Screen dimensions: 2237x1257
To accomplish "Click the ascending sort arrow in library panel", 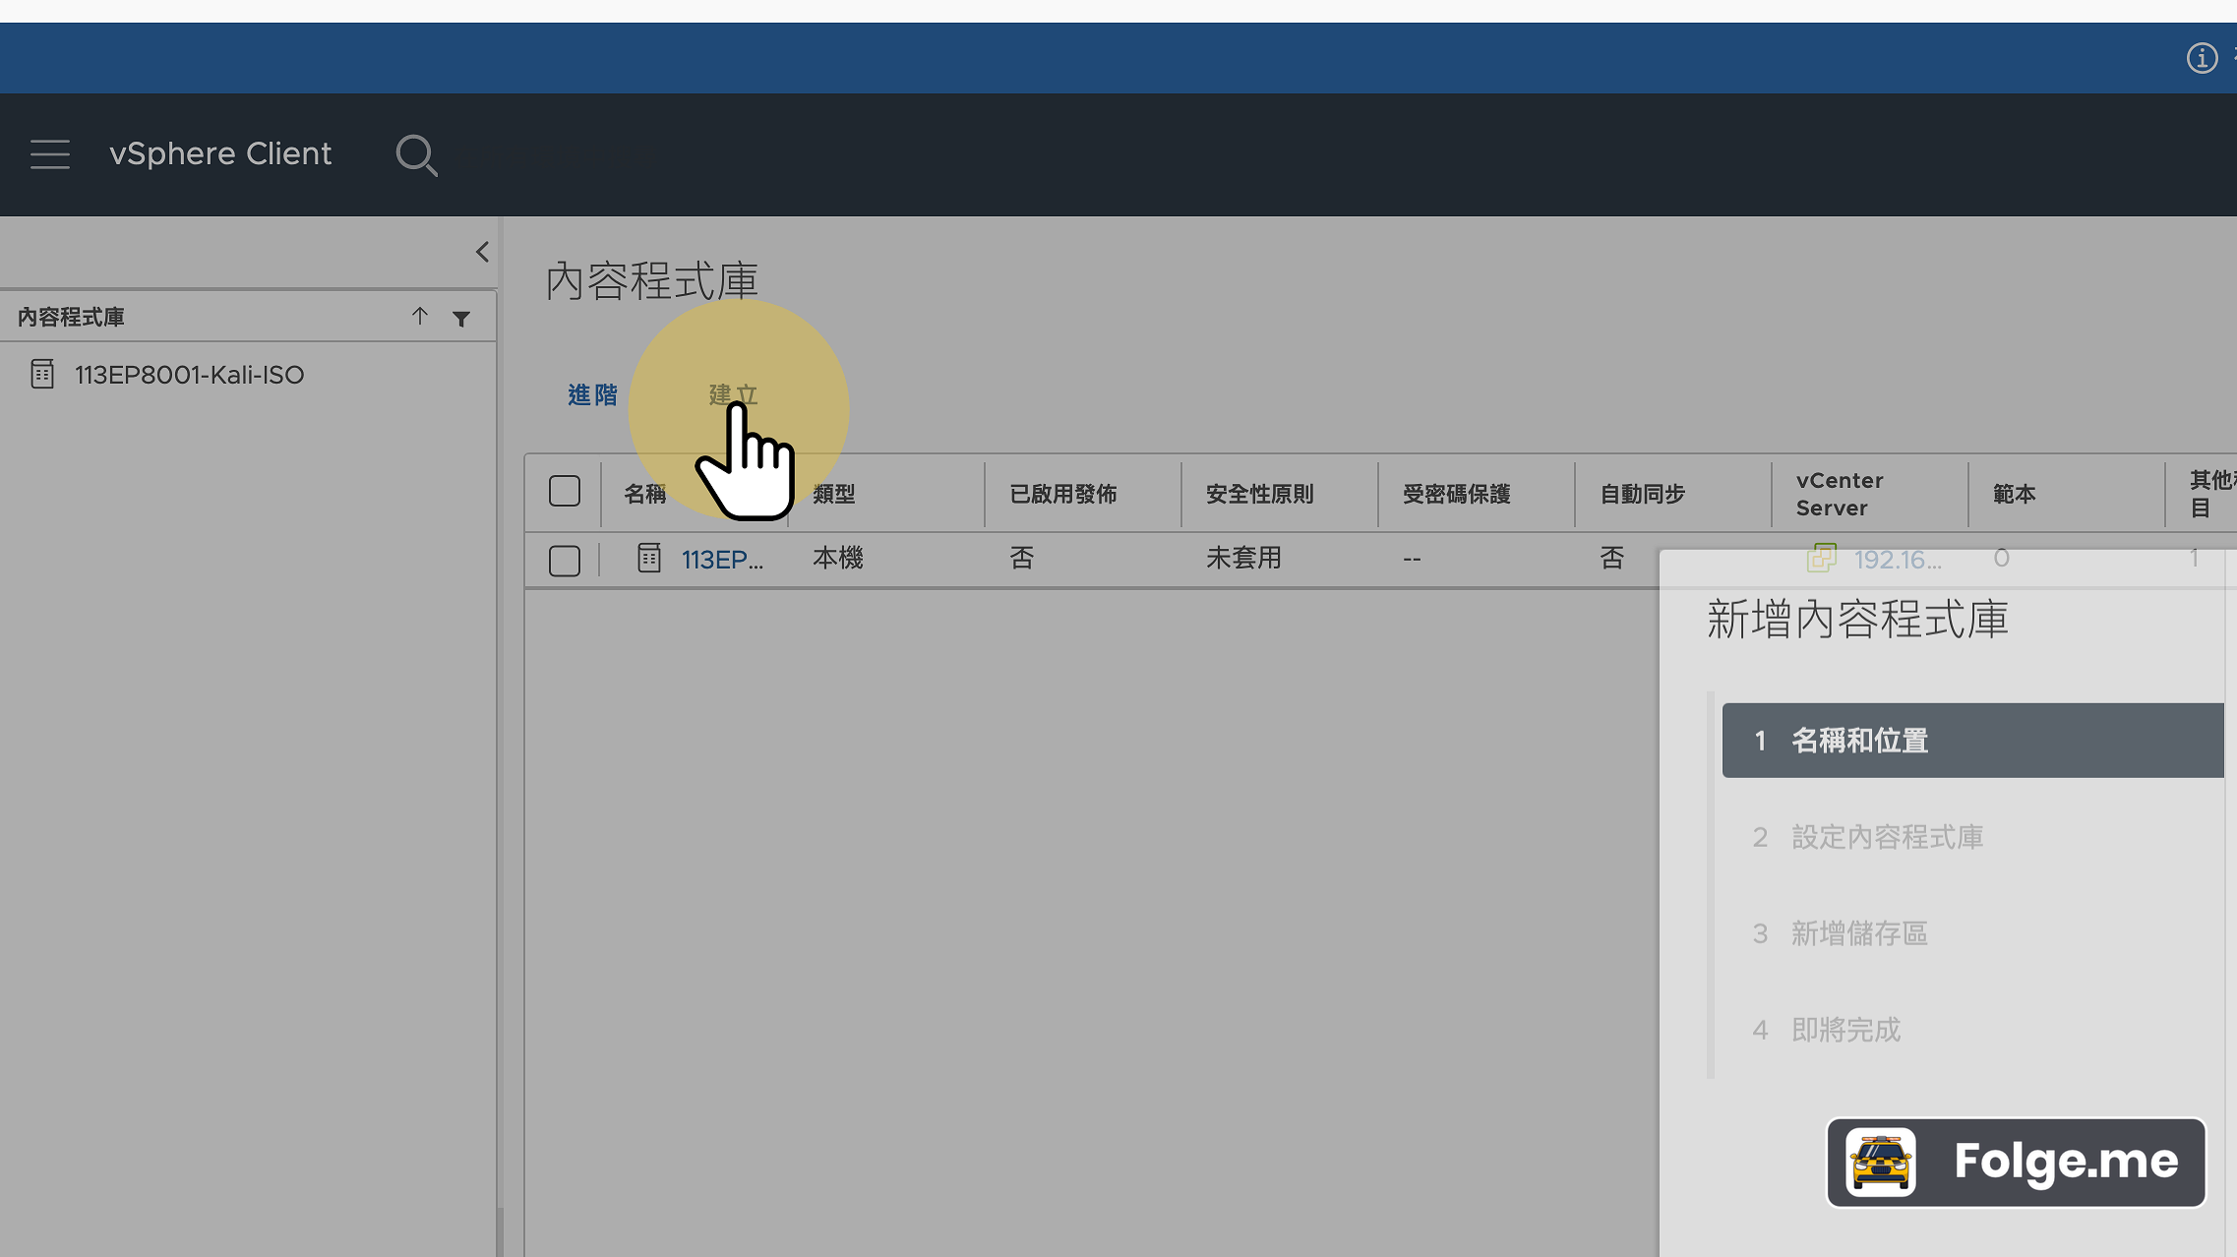I will tap(421, 317).
